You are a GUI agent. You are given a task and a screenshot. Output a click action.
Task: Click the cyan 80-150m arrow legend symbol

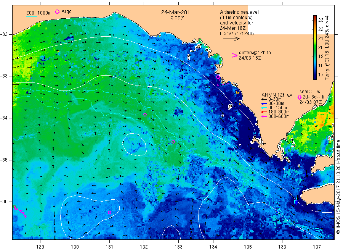(x=264, y=108)
